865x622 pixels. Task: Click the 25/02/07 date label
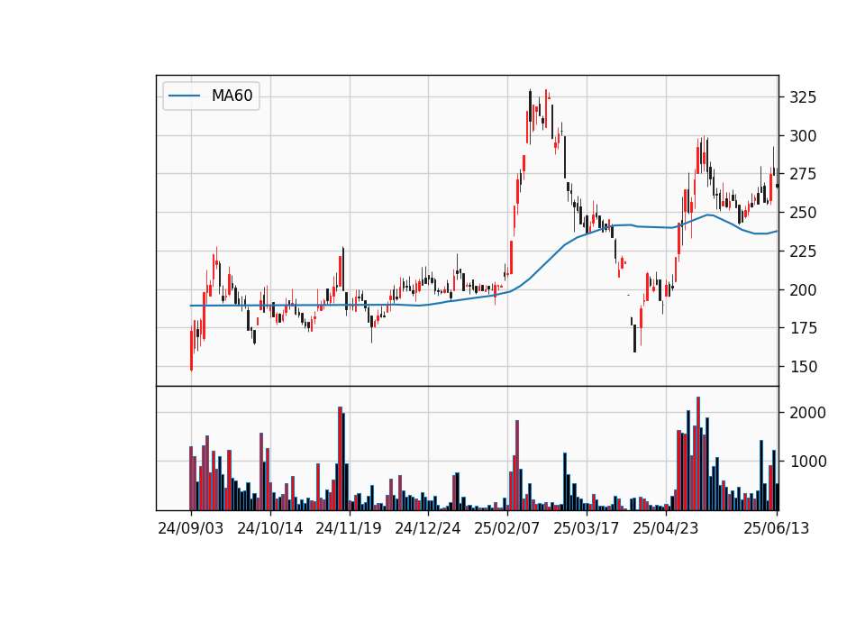pos(507,529)
